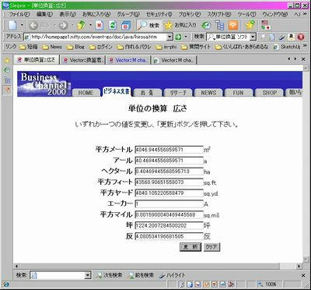Screen dimensions: 311x290
Task: Click the home window toolbar icon
Action: pos(126,25)
